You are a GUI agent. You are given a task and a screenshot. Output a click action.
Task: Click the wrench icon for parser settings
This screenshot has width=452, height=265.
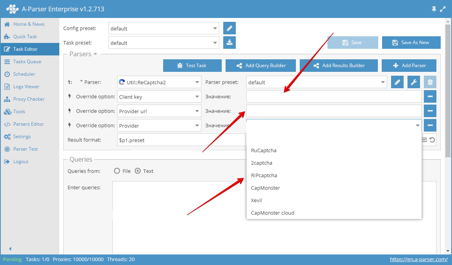click(x=414, y=82)
